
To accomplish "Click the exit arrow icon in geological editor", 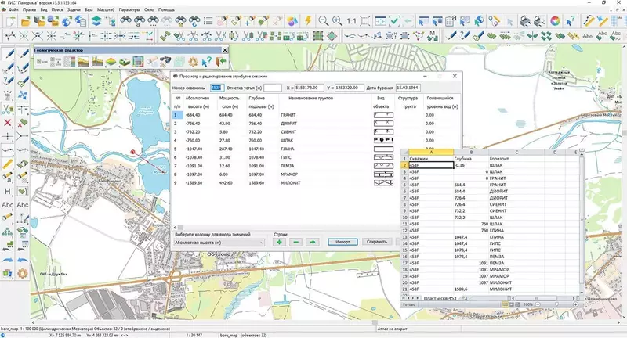I will (x=223, y=61).
